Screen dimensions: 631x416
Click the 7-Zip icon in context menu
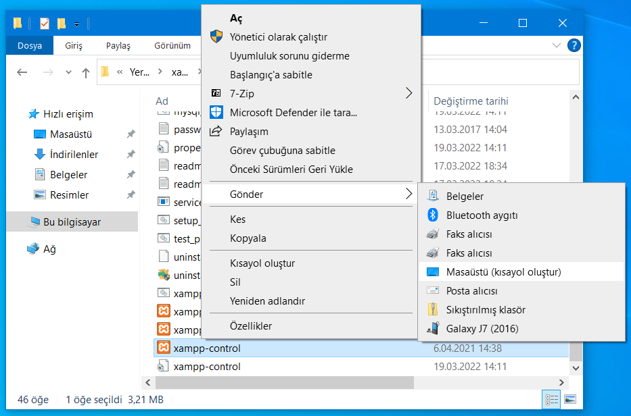click(x=216, y=93)
